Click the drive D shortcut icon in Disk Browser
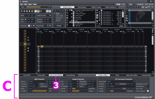155x99 pixels. (x=67, y=23)
